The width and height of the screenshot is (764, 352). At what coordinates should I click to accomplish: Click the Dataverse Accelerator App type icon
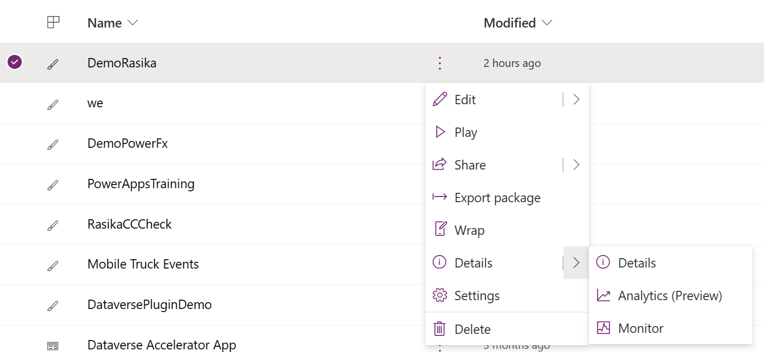click(x=52, y=344)
